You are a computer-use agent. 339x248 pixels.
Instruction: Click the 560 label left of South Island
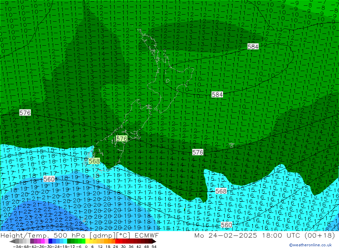pos(49,179)
